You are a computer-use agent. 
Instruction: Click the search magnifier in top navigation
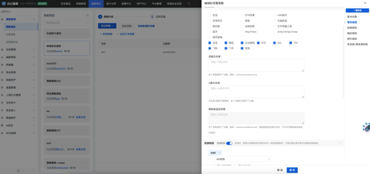tap(189, 4)
